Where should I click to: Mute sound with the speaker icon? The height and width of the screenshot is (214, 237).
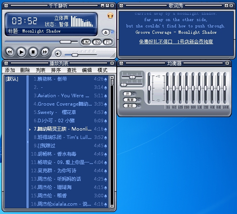click(x=58, y=54)
